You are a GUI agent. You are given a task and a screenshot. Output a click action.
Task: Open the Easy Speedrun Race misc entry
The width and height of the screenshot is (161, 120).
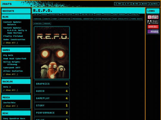14,119
